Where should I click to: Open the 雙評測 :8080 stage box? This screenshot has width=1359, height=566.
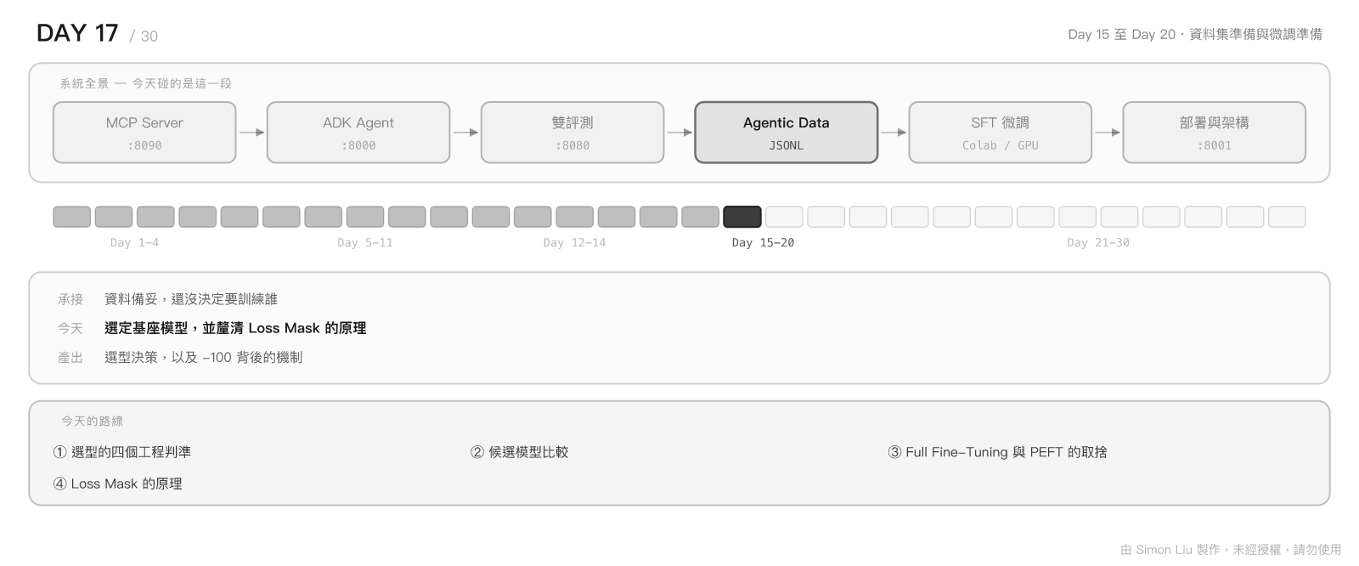572,133
